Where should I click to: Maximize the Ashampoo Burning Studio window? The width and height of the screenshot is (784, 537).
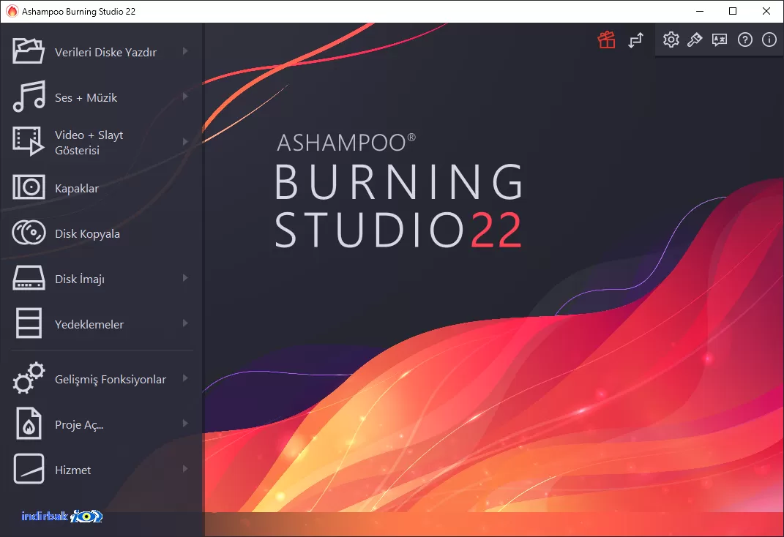pyautogui.click(x=733, y=11)
